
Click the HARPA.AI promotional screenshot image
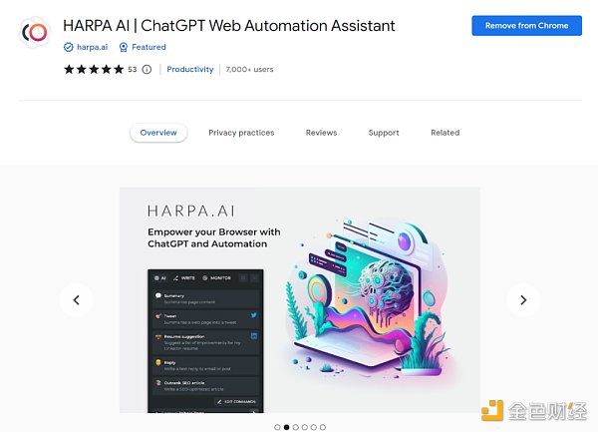tap(300, 300)
